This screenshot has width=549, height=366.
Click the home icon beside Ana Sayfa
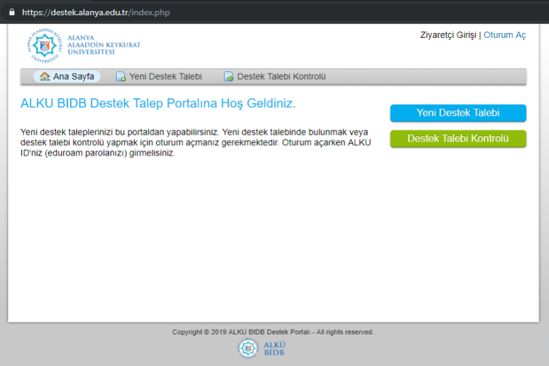pos(45,76)
